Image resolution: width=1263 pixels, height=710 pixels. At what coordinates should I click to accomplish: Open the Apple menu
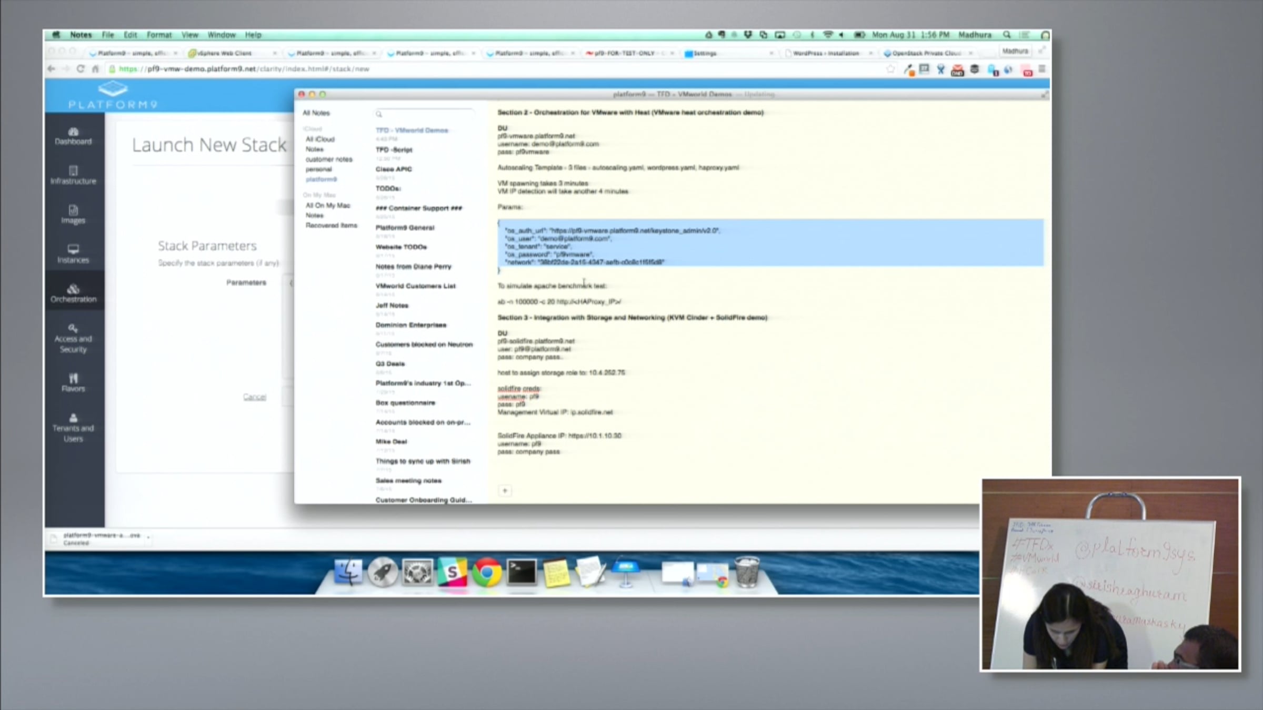[x=56, y=35]
